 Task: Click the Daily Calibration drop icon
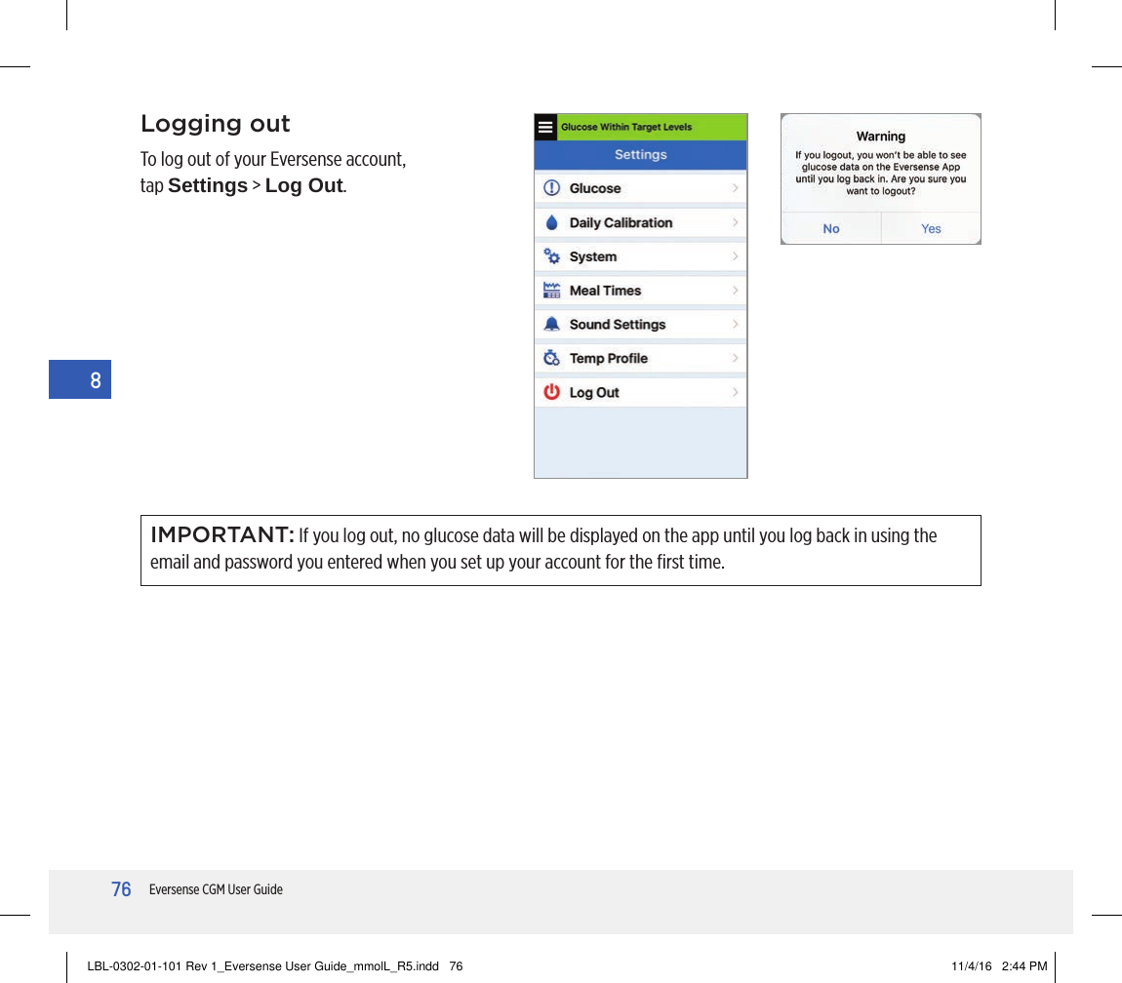(551, 222)
